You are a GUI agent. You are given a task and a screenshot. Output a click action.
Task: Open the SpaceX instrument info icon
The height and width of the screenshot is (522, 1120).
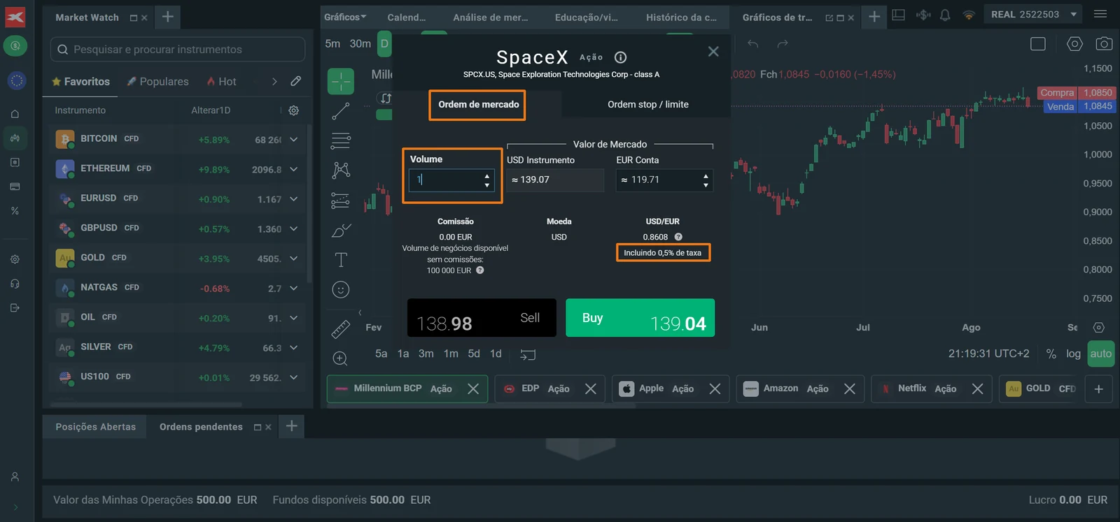(620, 57)
